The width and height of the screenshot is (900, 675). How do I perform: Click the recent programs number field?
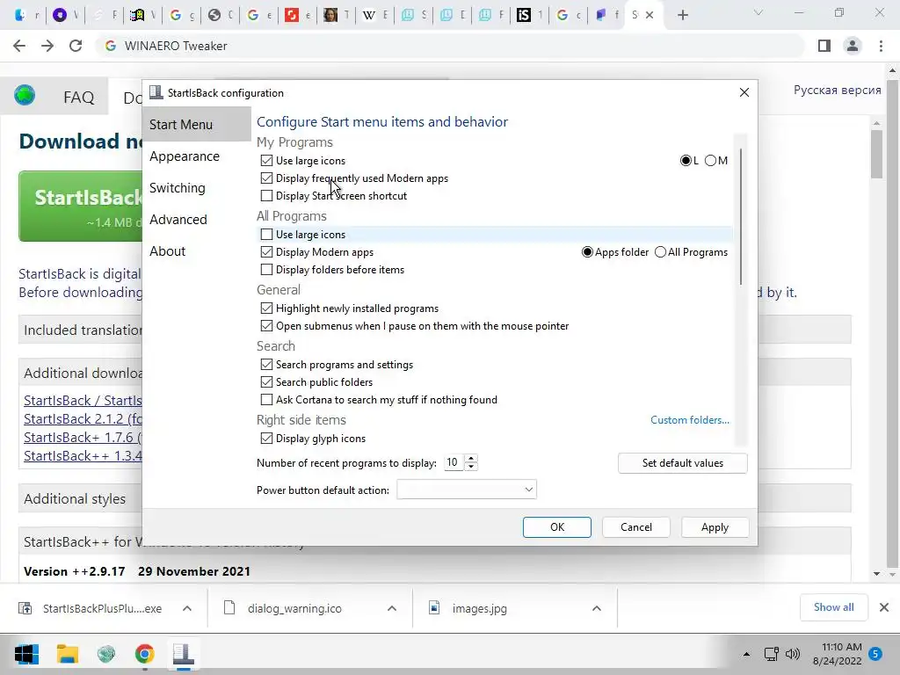point(454,462)
